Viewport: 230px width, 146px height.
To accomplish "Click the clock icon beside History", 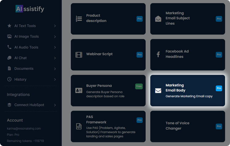I will pyautogui.click(x=9, y=79).
